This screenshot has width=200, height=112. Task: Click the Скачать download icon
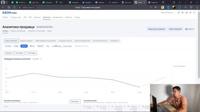186,29
